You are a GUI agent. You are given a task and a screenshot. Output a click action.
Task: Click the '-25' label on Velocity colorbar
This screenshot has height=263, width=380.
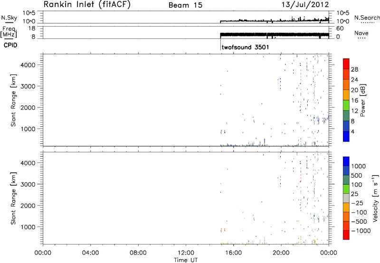pyautogui.click(x=357, y=203)
